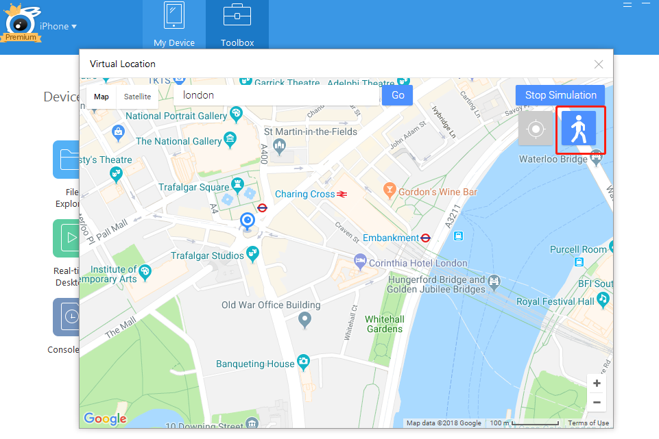Click the Stop Simulation button
Screen dimensions: 659x439
pos(560,95)
